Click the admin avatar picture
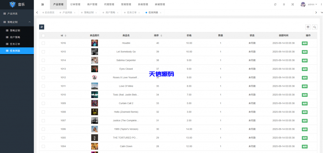Image resolution: width=323 pixels, height=153 pixels. 303,4
